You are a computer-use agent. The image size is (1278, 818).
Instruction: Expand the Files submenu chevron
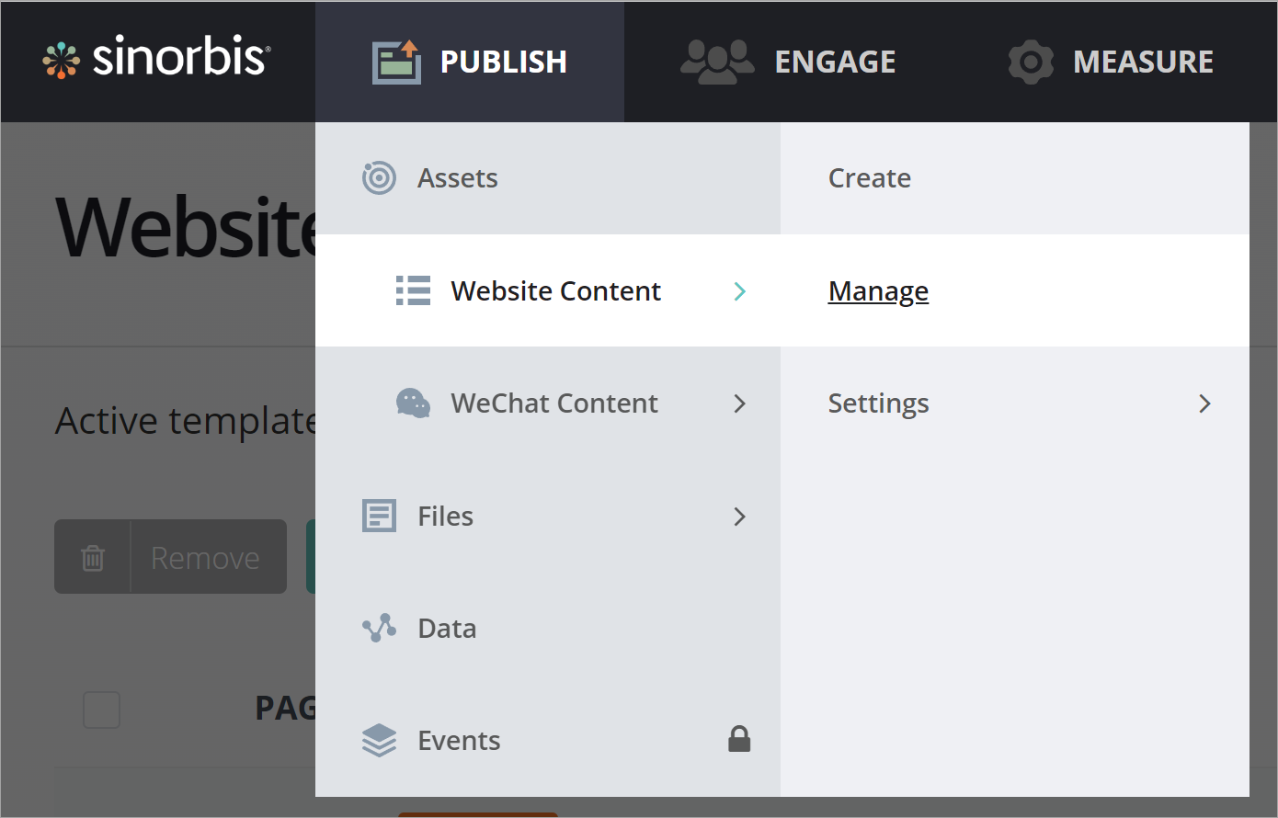tap(739, 517)
